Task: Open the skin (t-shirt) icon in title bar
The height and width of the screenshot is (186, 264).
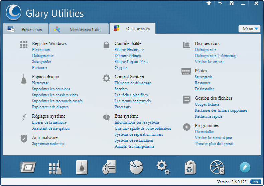Action: click(x=209, y=3)
